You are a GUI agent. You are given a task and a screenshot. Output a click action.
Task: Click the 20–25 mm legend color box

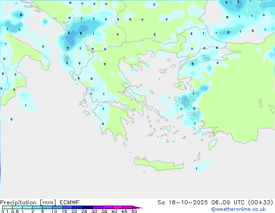[78, 207]
